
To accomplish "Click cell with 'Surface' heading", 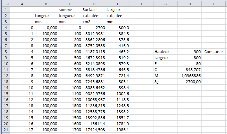I will [x=94, y=10].
